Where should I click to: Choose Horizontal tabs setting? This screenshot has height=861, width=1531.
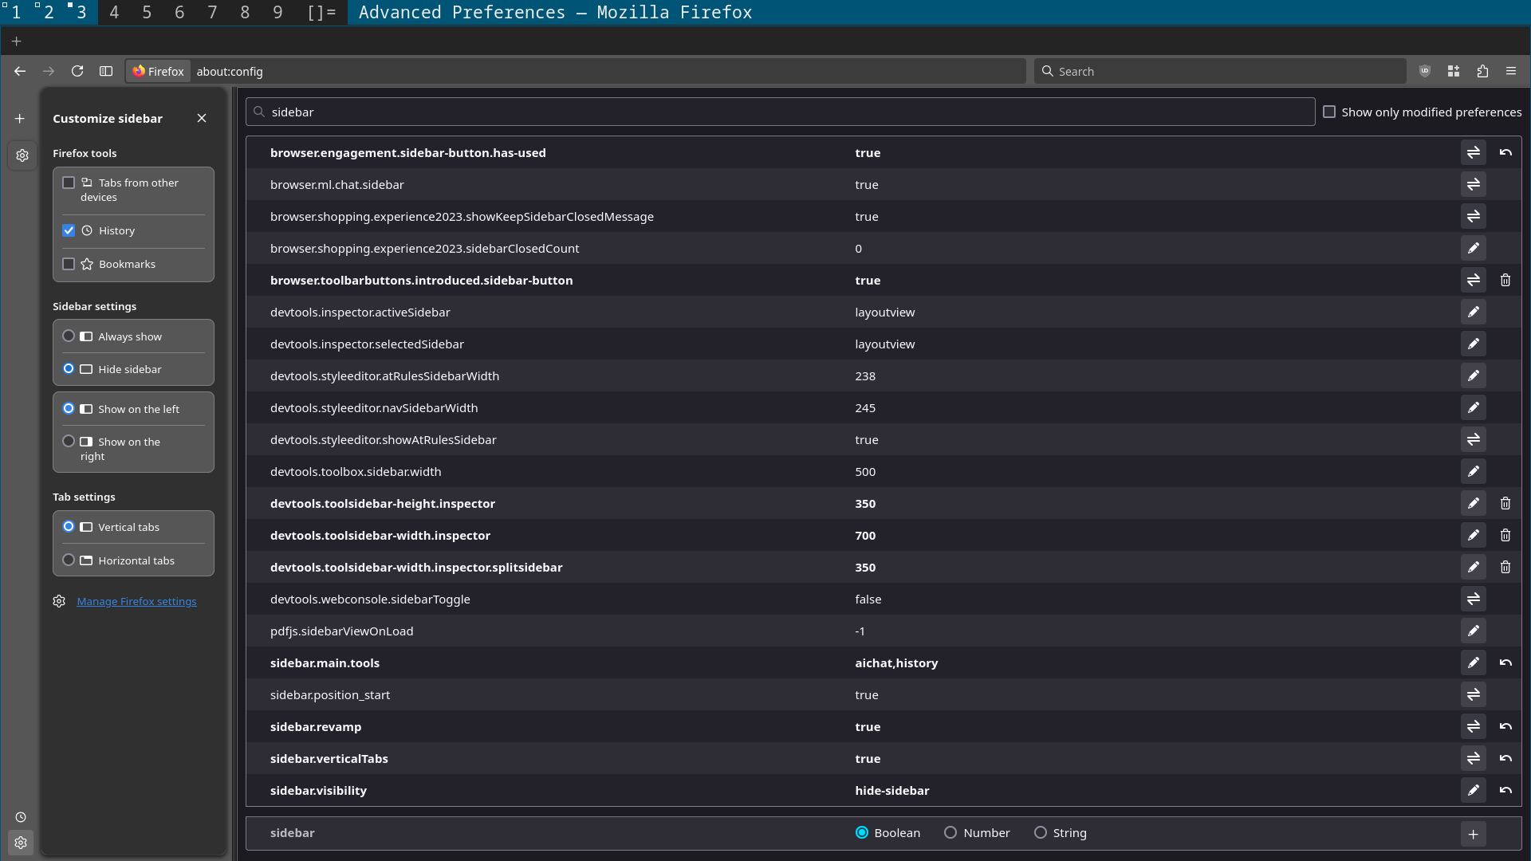click(69, 560)
